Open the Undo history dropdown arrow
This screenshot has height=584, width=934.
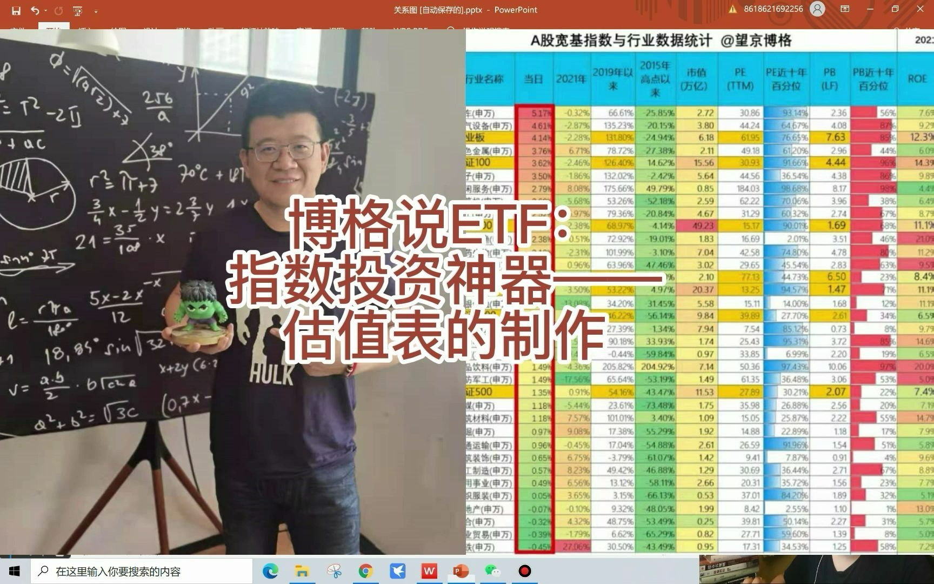click(46, 11)
